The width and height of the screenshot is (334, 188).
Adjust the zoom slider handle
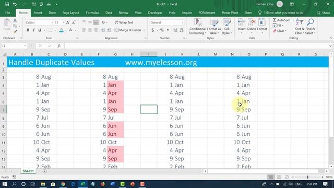click(307, 177)
